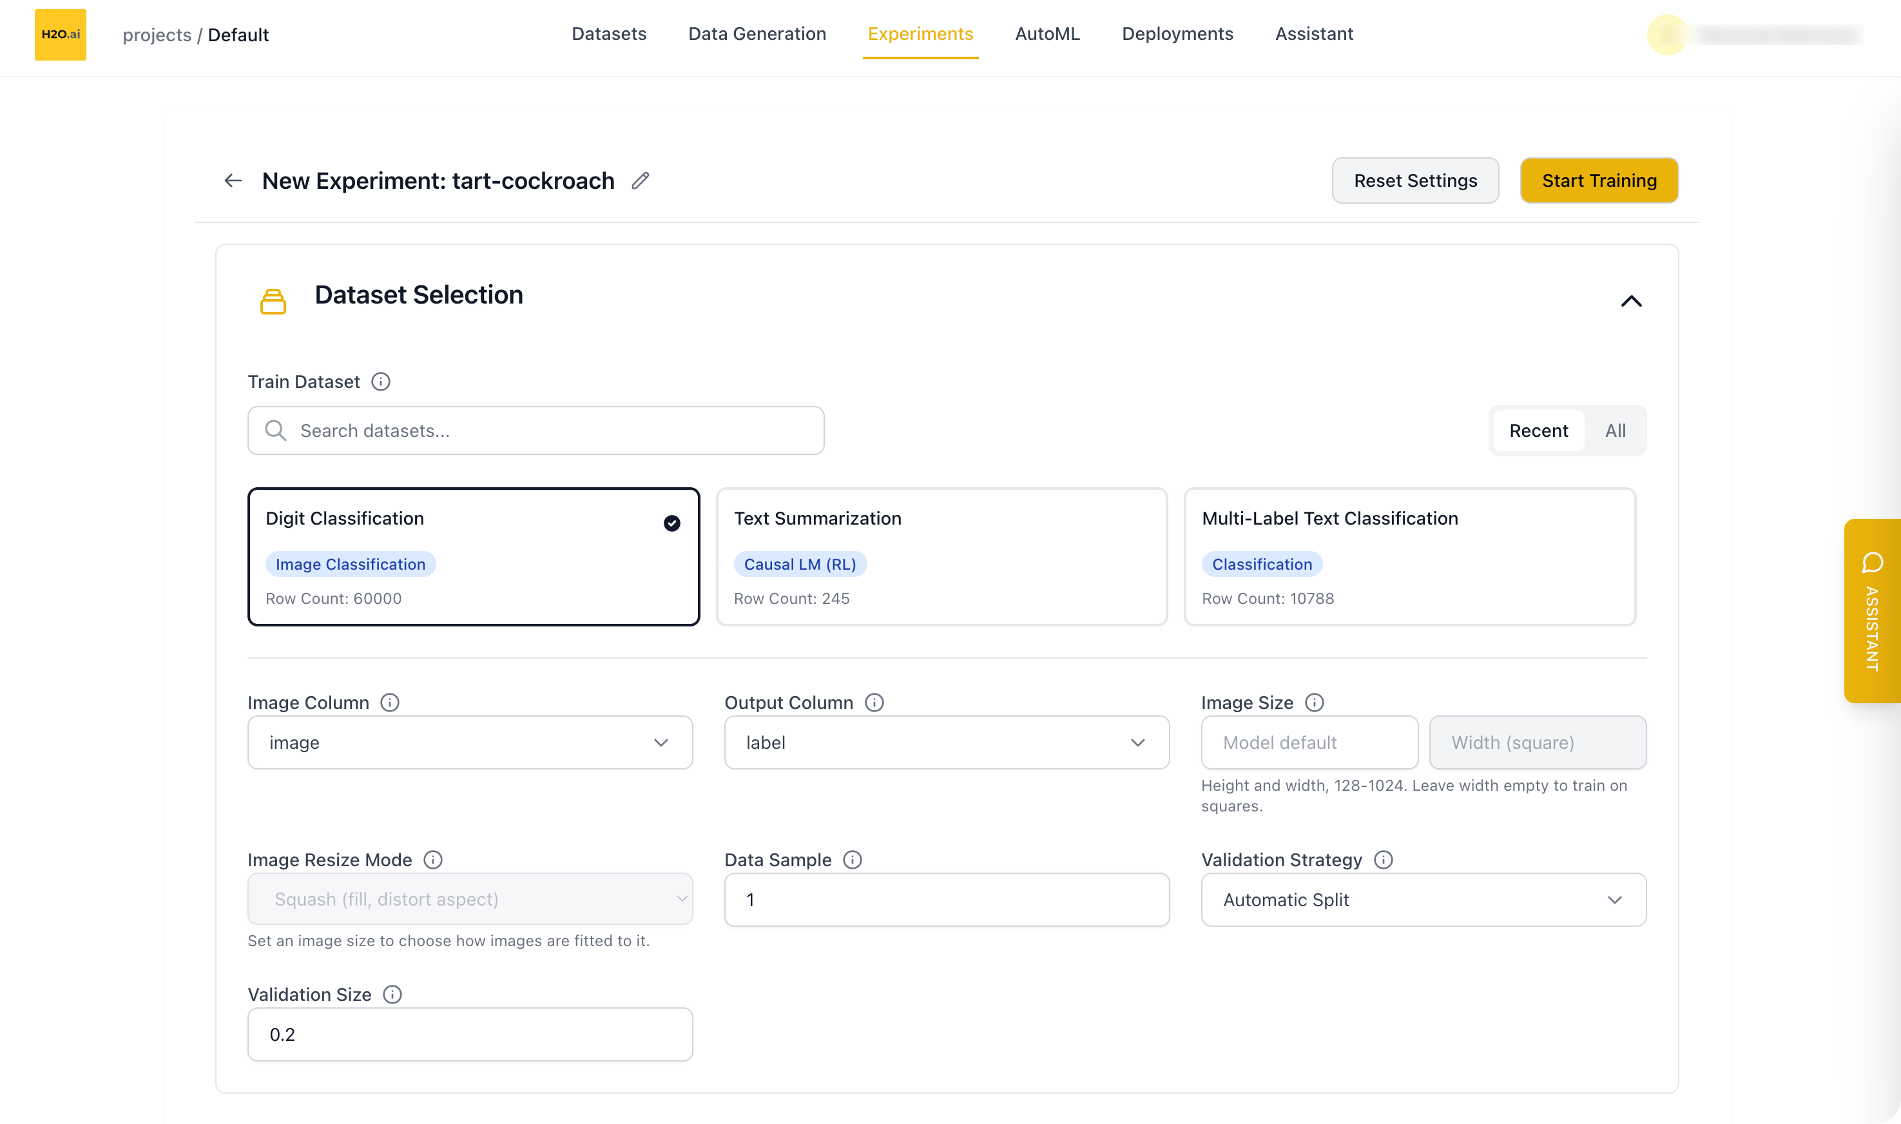Click the search magnifier icon
This screenshot has width=1901, height=1124.
click(x=276, y=431)
